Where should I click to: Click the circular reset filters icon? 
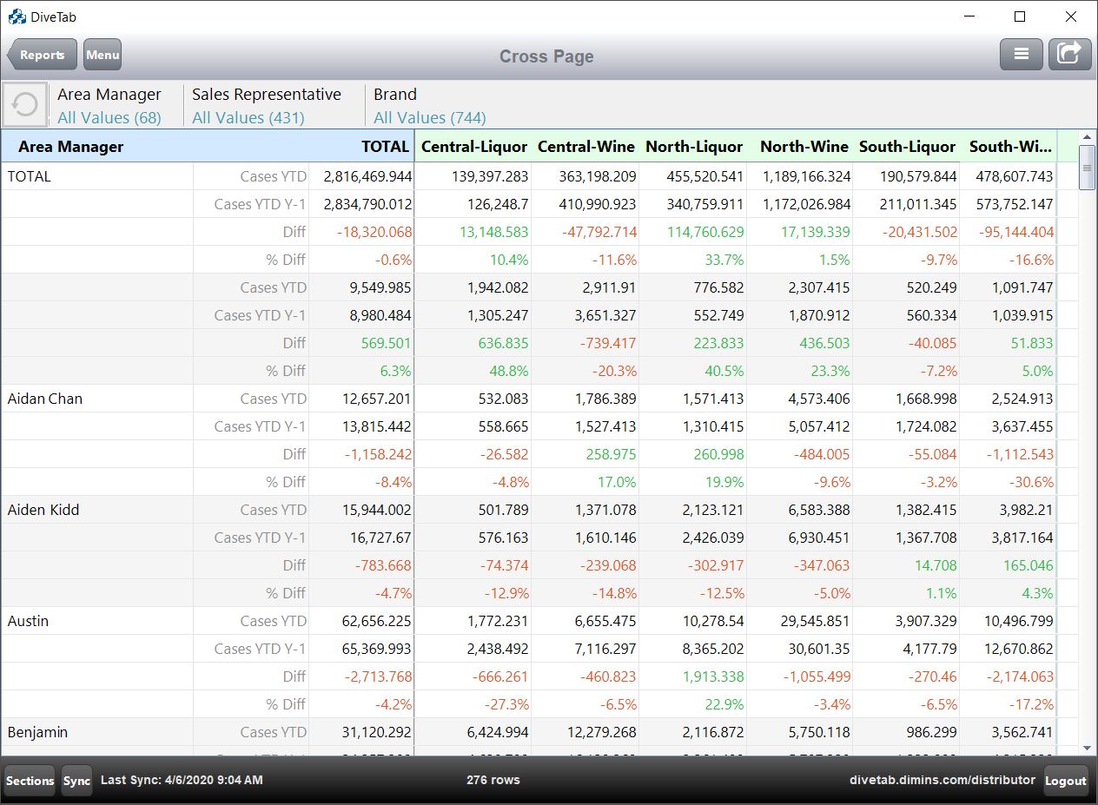25,105
